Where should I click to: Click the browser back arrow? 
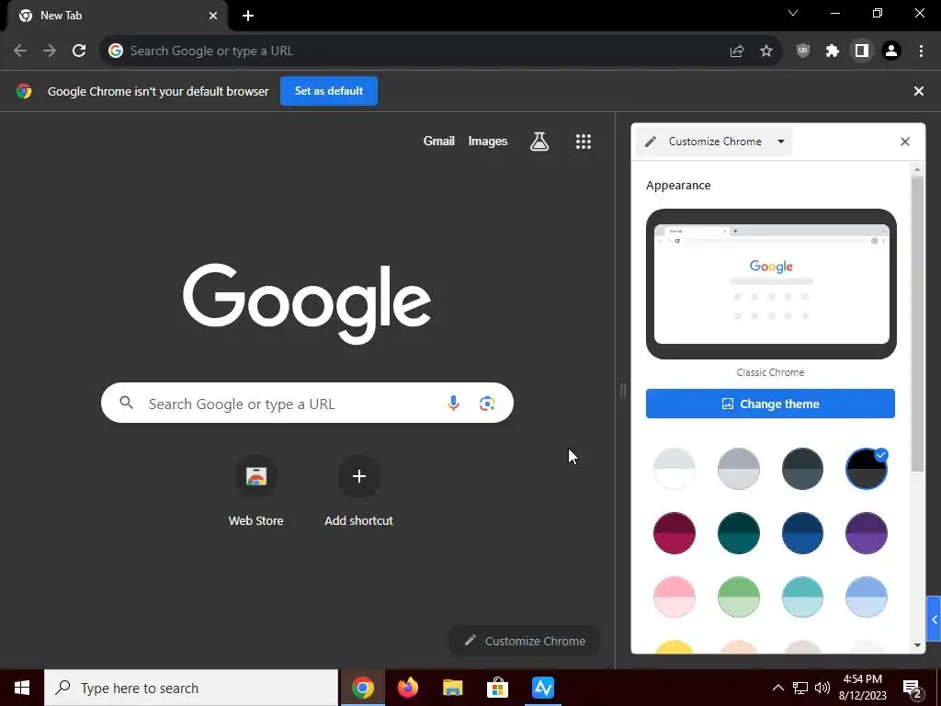[20, 51]
